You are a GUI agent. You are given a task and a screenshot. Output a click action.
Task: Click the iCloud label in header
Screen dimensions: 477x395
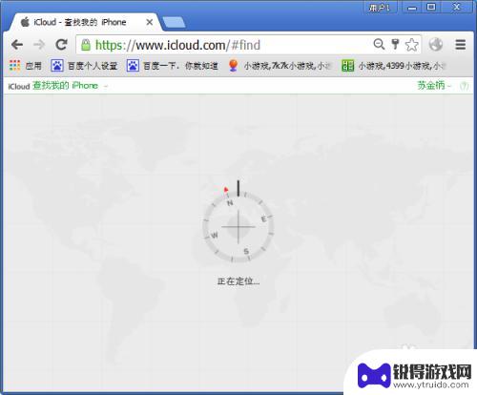(18, 86)
